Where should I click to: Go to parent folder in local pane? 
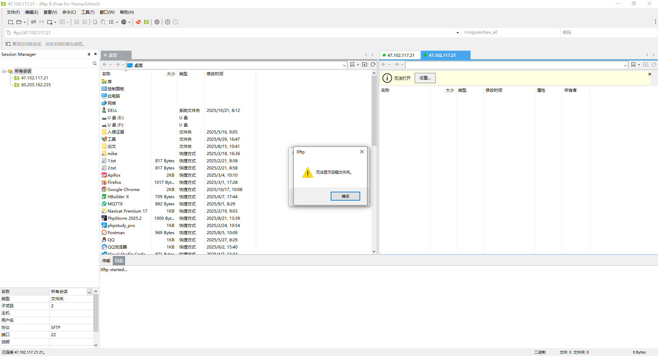[x=365, y=64]
